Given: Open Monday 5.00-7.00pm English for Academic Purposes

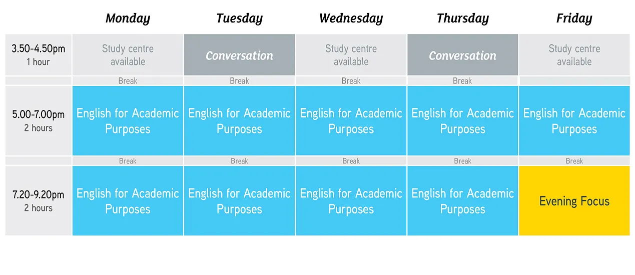Looking at the screenshot, I should (x=128, y=121).
